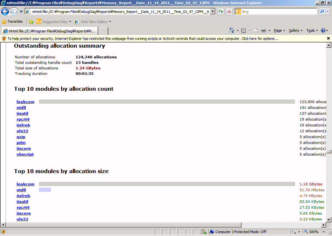Open the Help question mark icon
The height and width of the screenshot is (236, 332).
tap(323, 30)
